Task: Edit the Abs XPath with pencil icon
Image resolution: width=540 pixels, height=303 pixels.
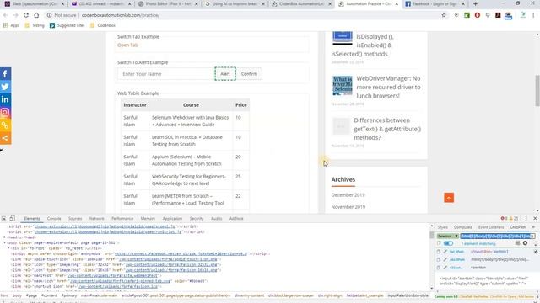Action: 445,259
